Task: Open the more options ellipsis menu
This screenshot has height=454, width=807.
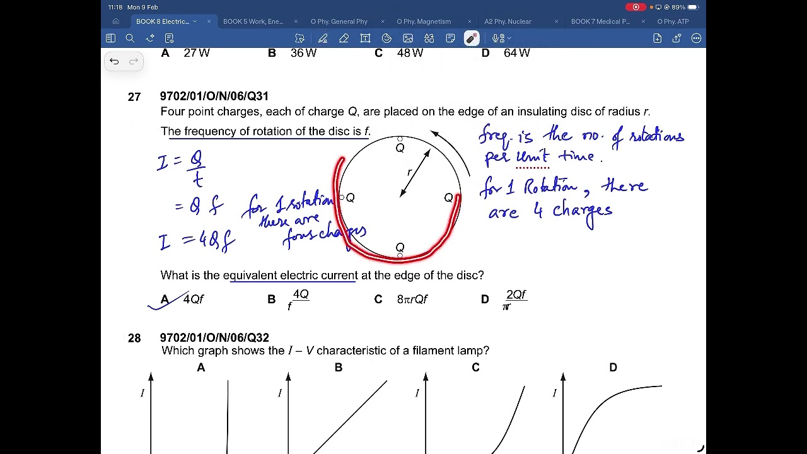Action: [696, 38]
